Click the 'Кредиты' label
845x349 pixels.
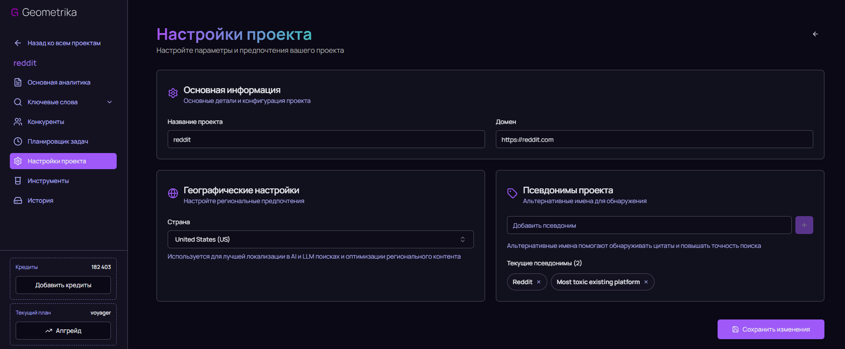coord(27,267)
